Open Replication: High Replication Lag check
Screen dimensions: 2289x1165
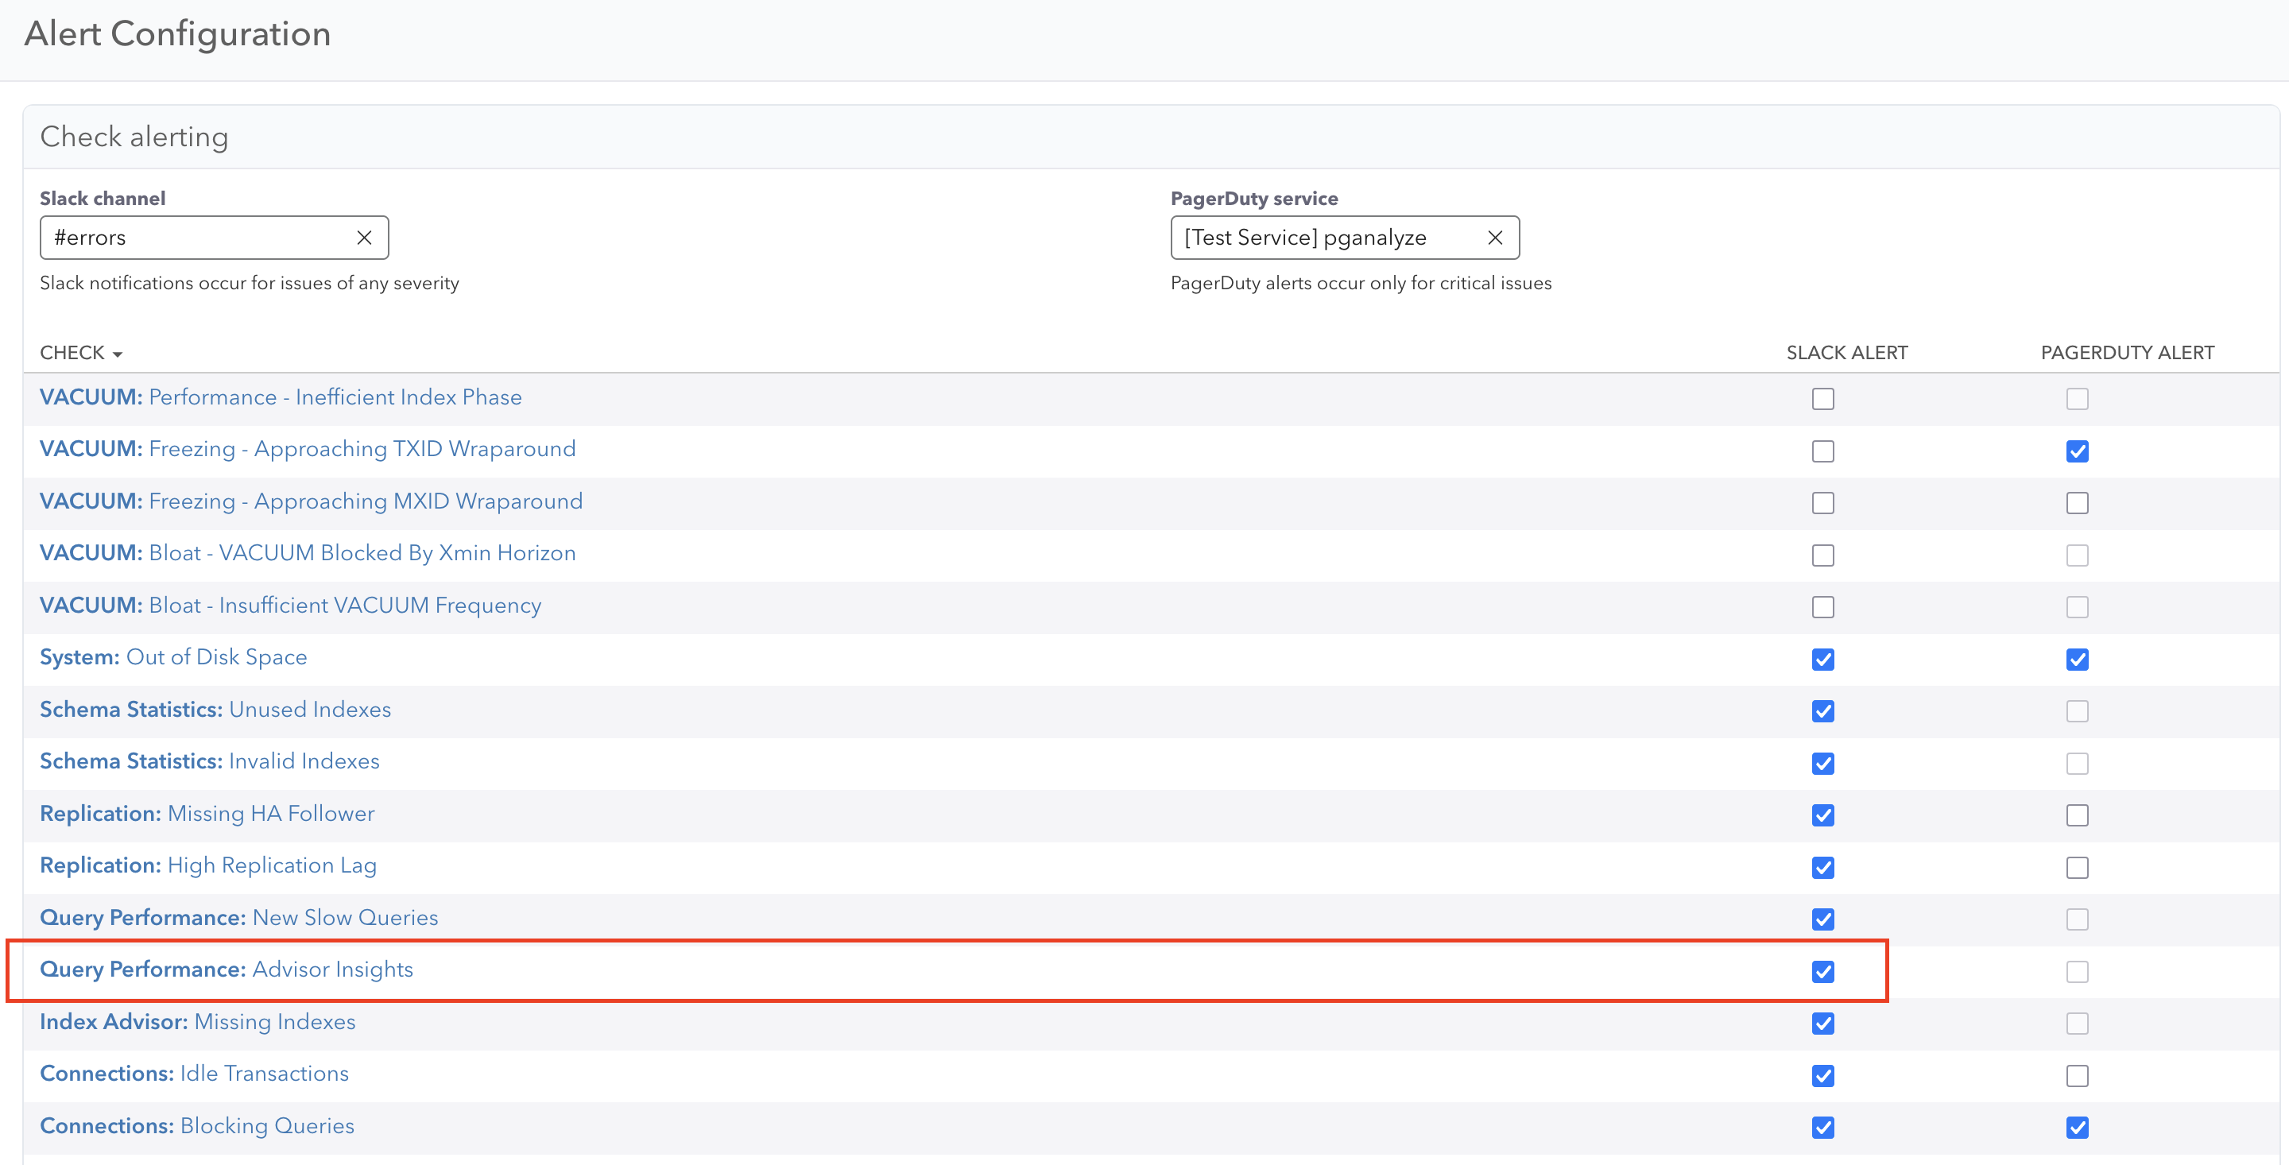tap(208, 865)
